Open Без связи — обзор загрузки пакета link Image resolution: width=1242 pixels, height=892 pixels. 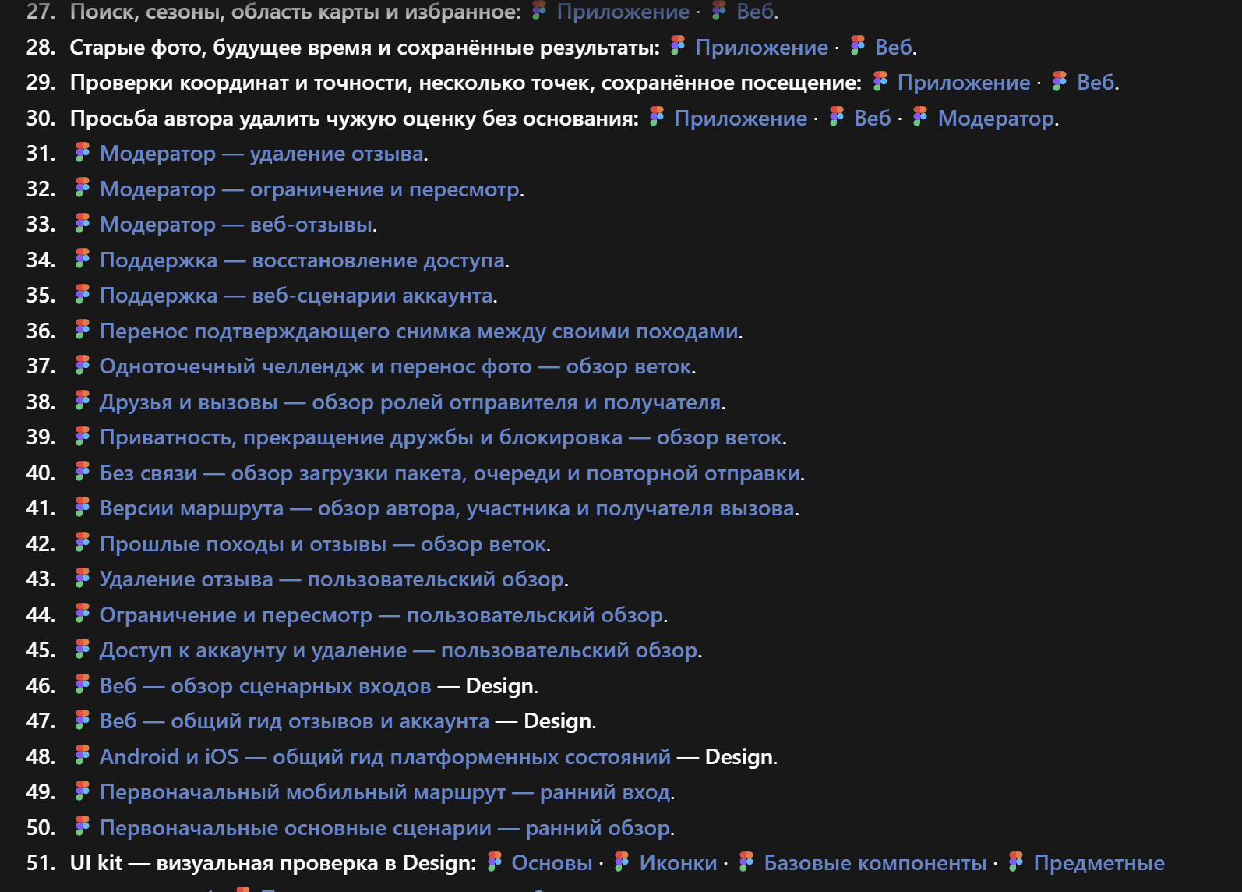pyautogui.click(x=450, y=473)
